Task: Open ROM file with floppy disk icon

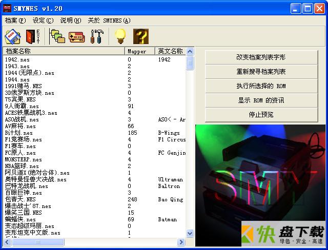Action: (x=12, y=36)
